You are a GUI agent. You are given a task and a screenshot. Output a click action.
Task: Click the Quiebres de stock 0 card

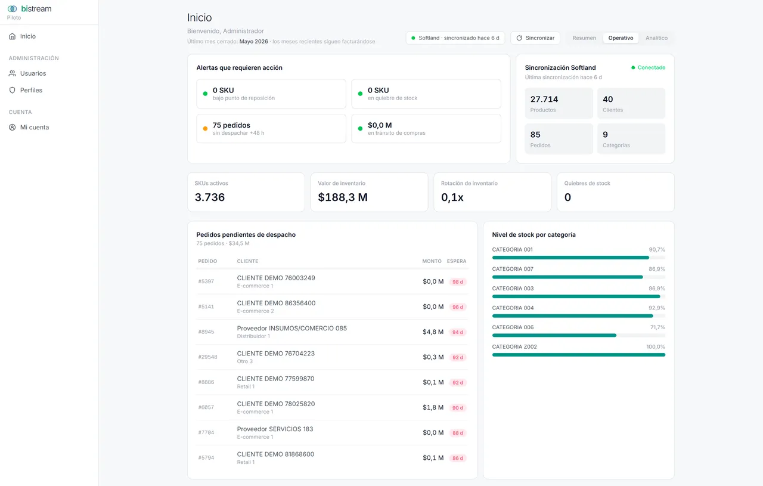point(616,192)
